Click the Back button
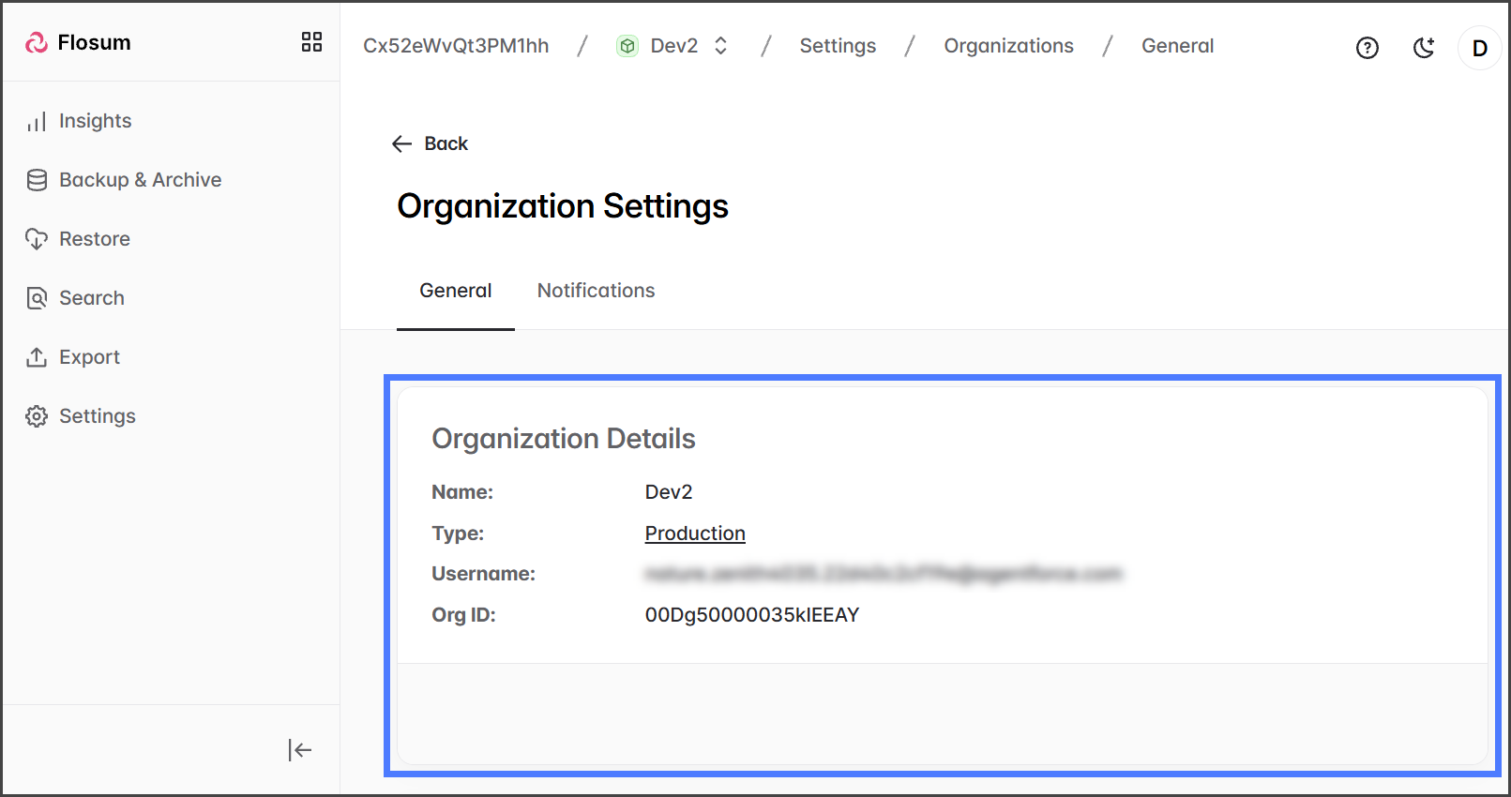 pyautogui.click(x=431, y=143)
